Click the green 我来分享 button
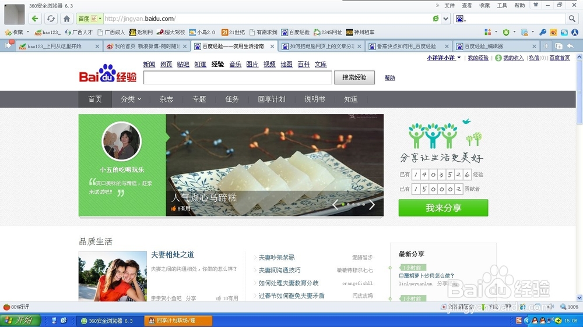 [443, 208]
